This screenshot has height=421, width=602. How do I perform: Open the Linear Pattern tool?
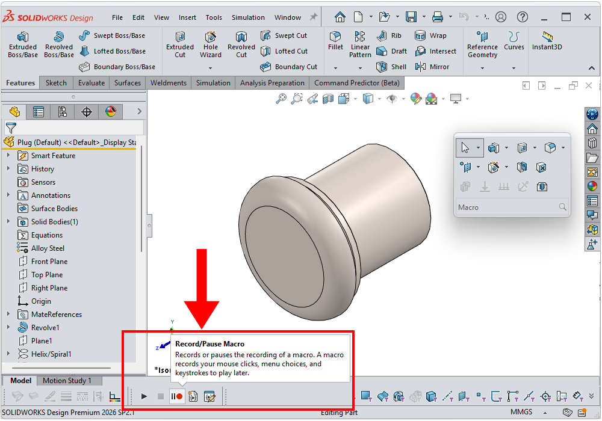[360, 45]
